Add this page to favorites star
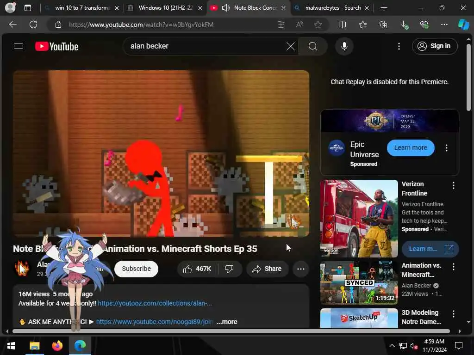This screenshot has width=474, height=355. pos(318,24)
